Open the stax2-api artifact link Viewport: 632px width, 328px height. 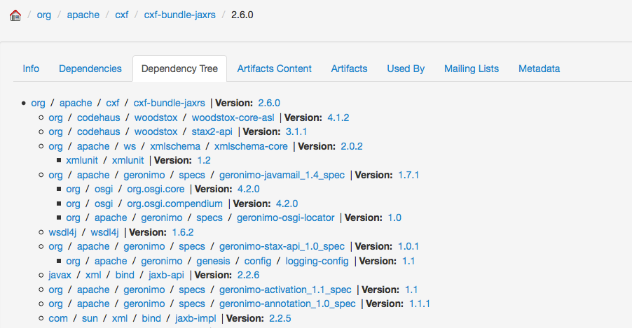pyautogui.click(x=212, y=131)
